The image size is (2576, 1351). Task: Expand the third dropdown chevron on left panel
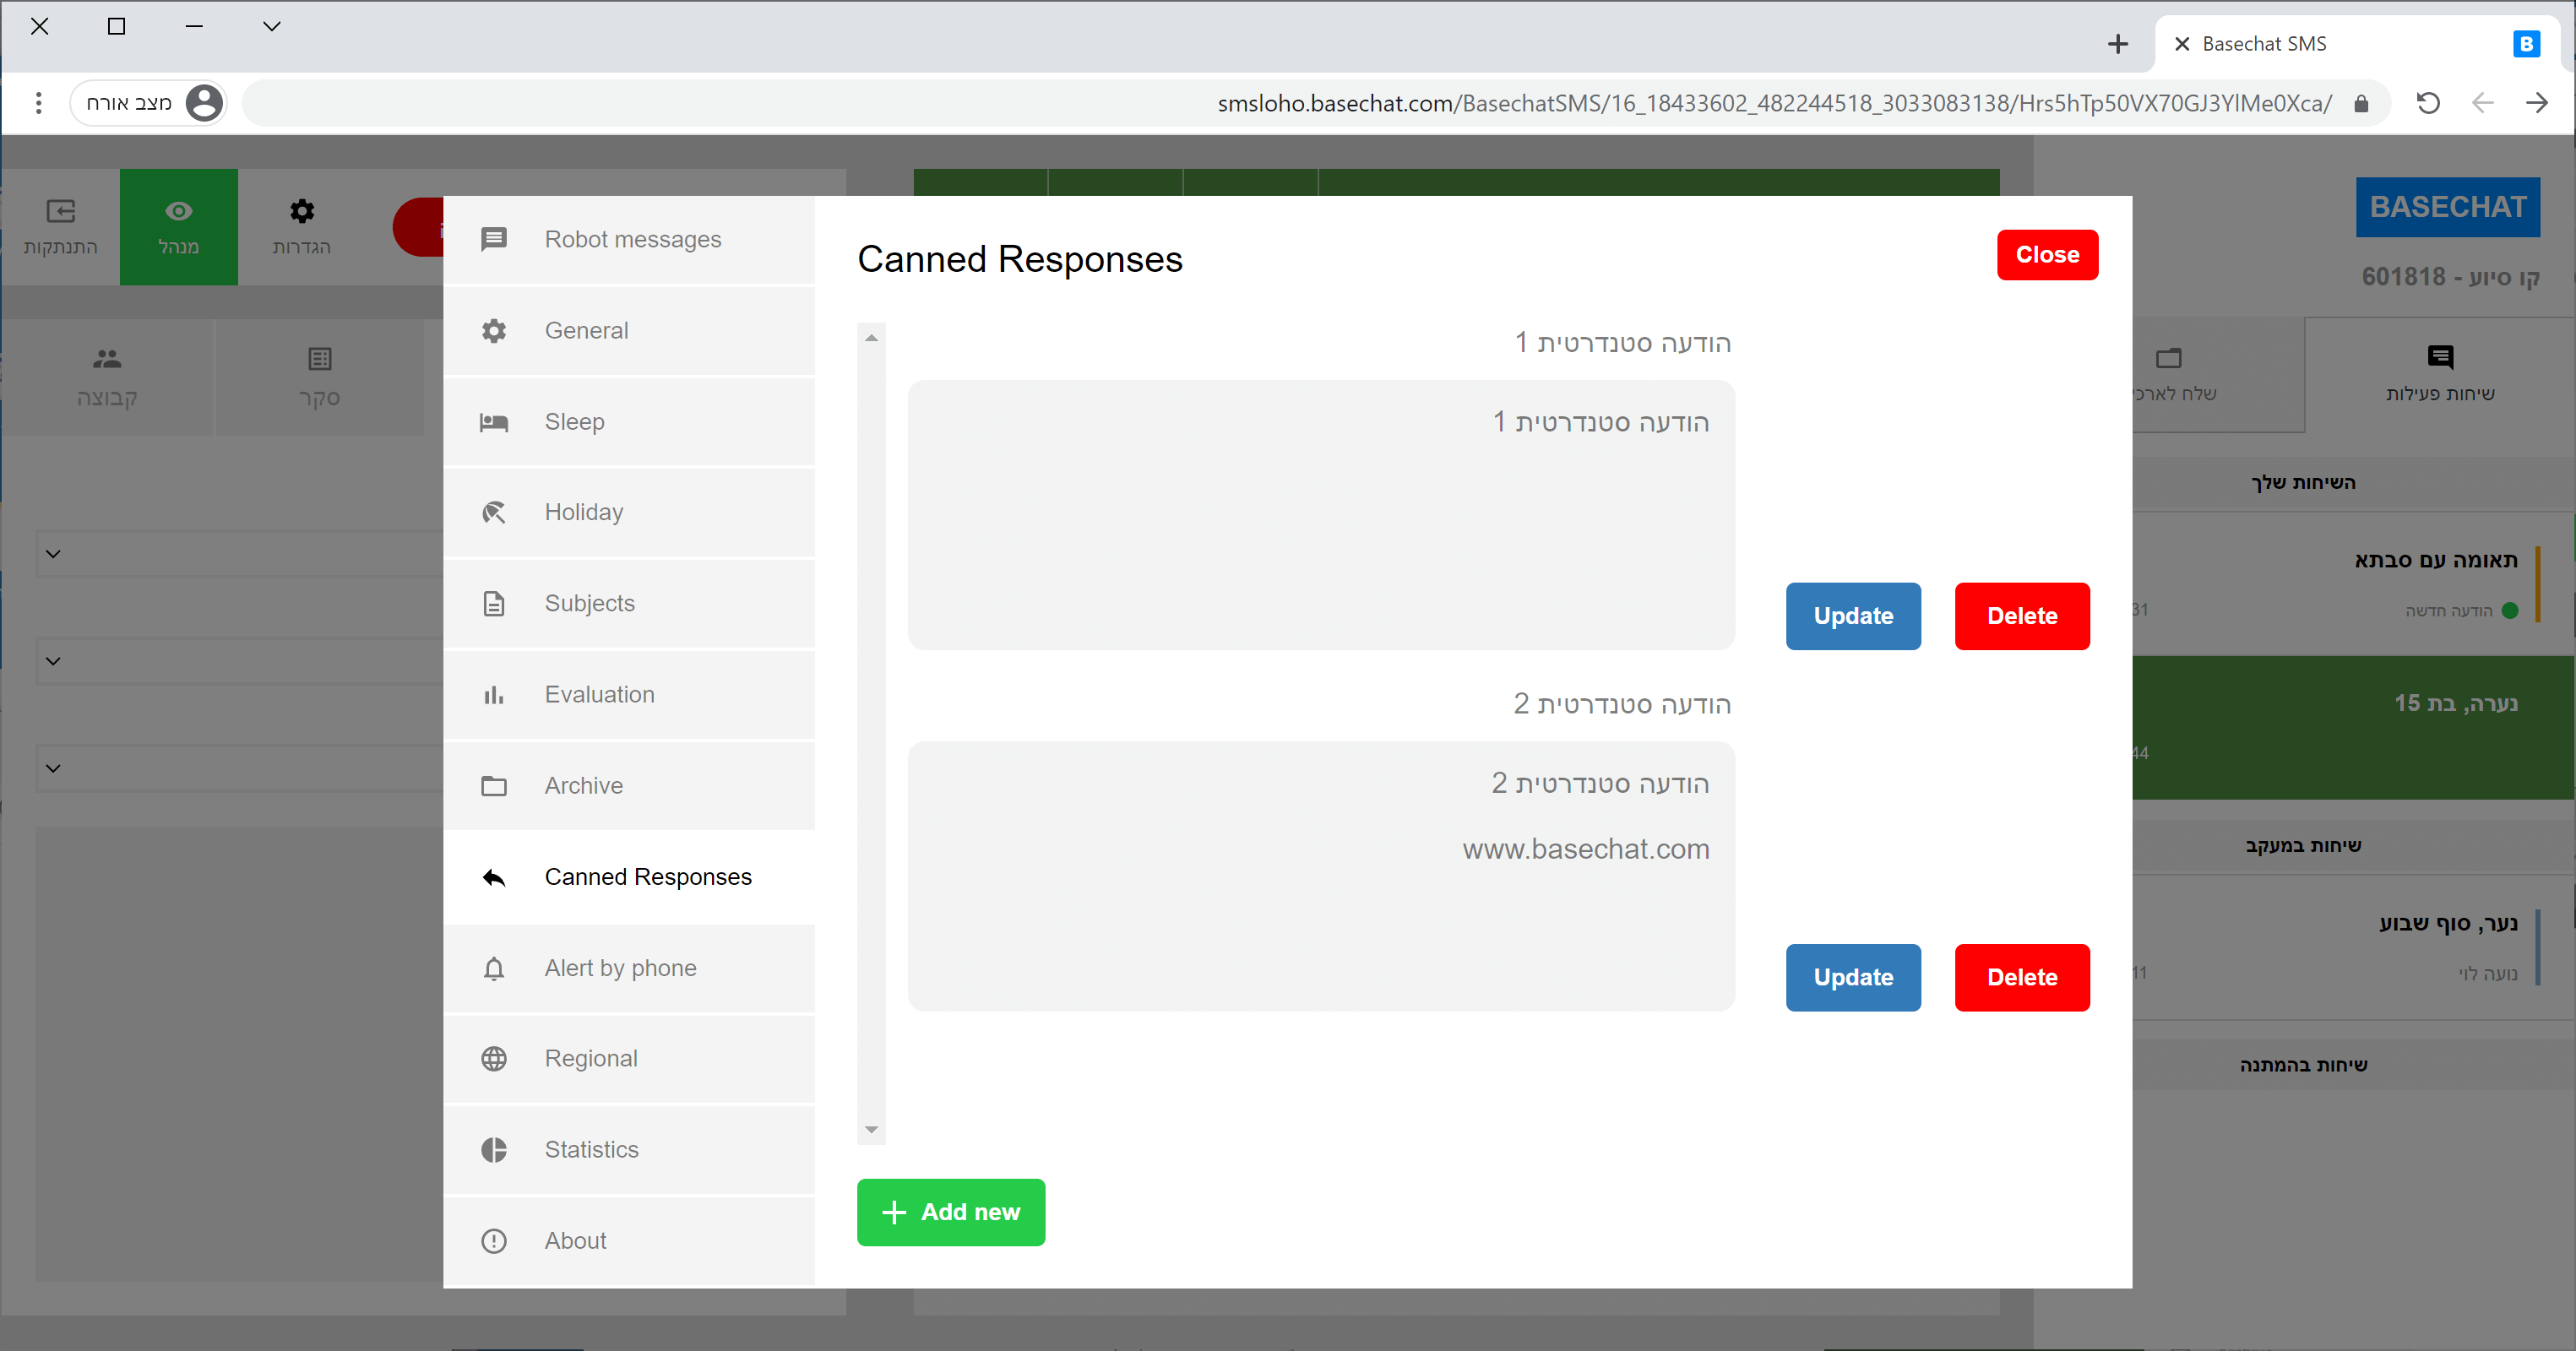[54, 768]
